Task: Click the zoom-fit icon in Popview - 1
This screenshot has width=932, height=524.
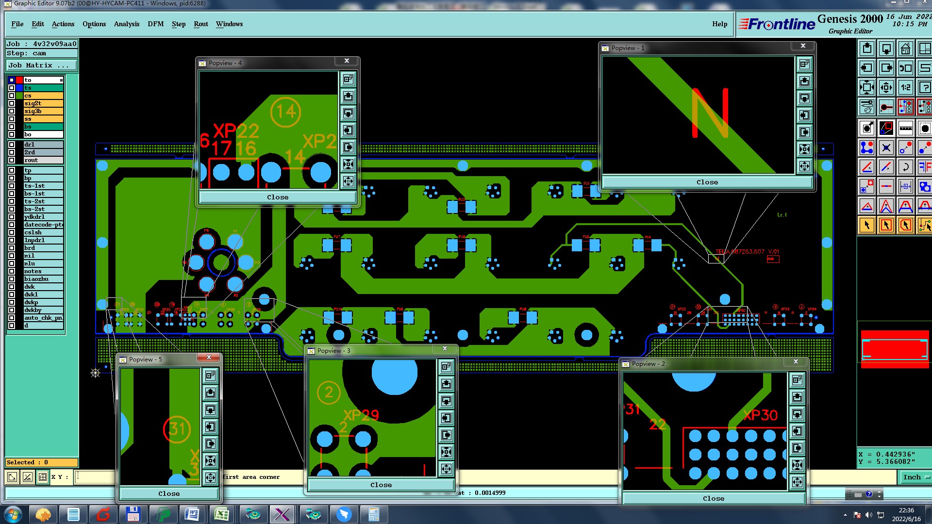Action: click(x=804, y=149)
